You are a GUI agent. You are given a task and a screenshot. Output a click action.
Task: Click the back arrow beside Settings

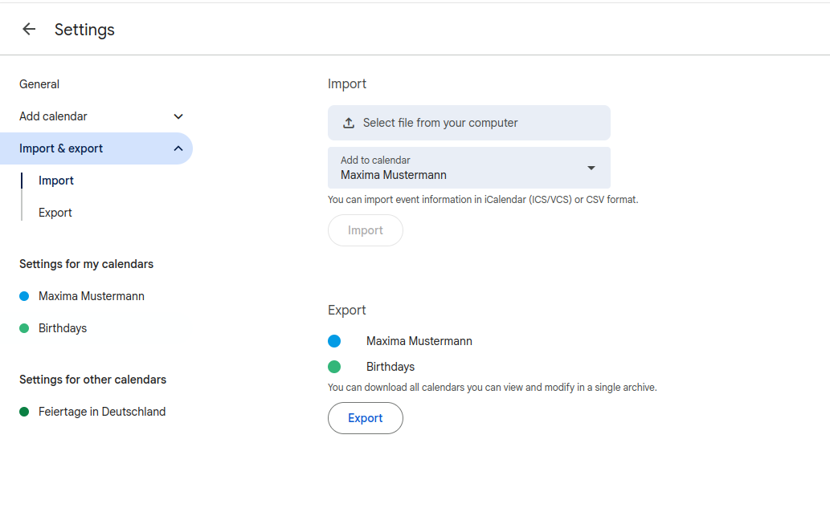[x=29, y=30]
